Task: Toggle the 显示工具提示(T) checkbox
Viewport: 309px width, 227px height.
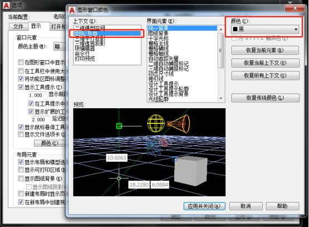Action: (x=21, y=86)
